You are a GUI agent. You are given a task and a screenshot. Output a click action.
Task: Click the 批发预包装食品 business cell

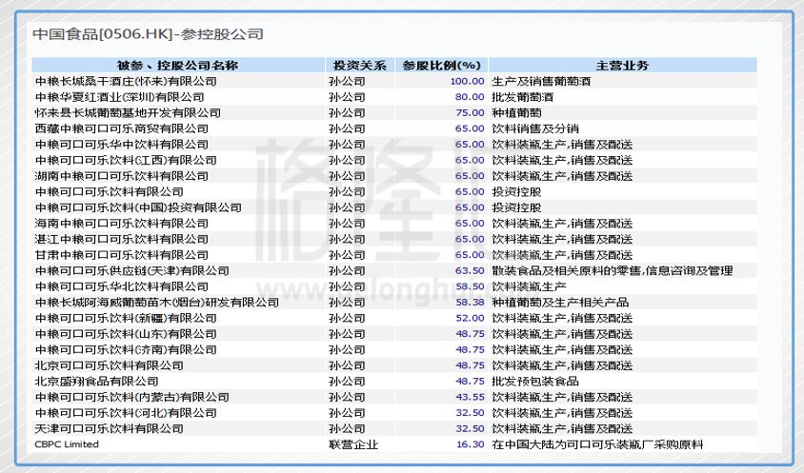535,382
